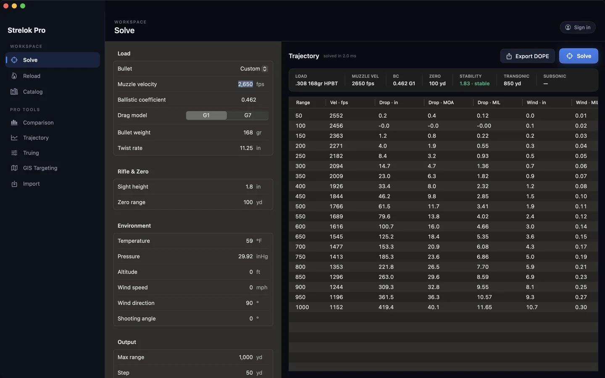Select the 500 yard range row
Image resolution: width=605 pixels, height=378 pixels.
(443, 206)
